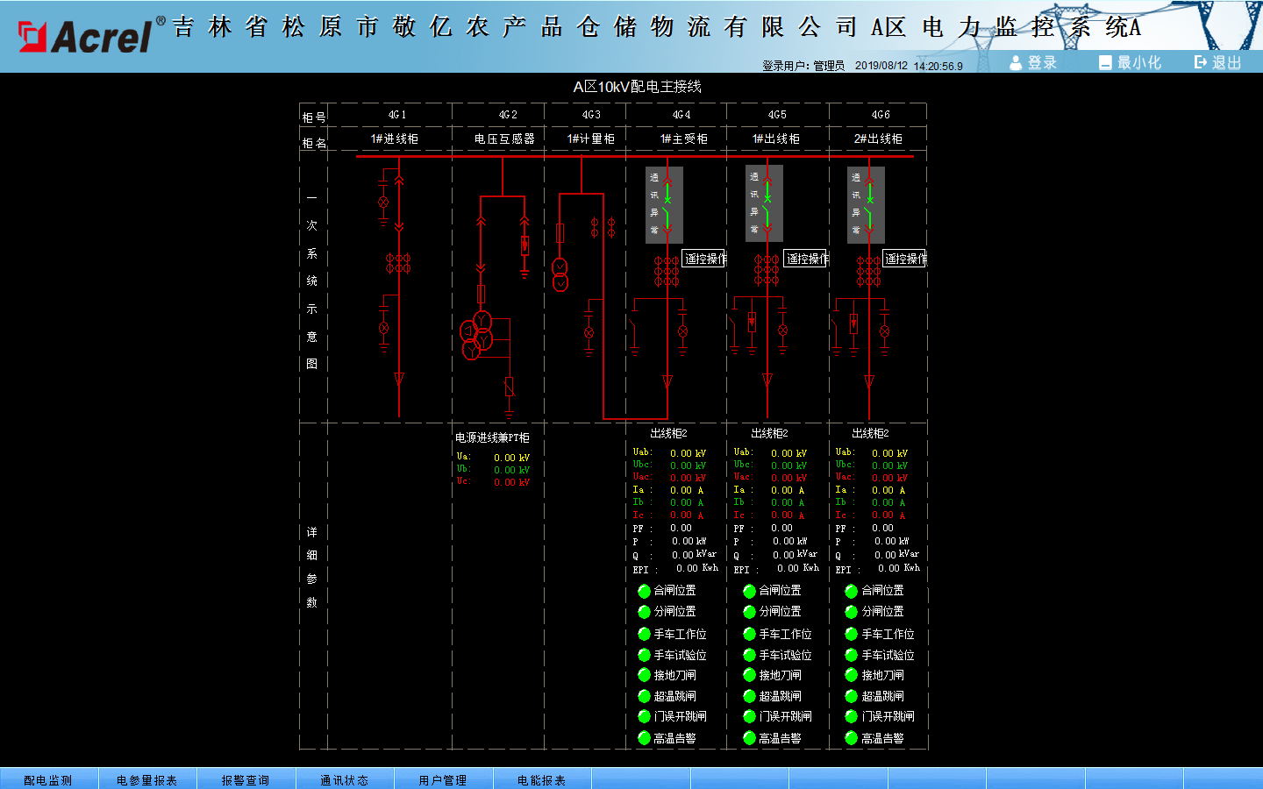1263x789 pixels.
Task: Open the 配电监测 tab
Action: [x=48, y=779]
